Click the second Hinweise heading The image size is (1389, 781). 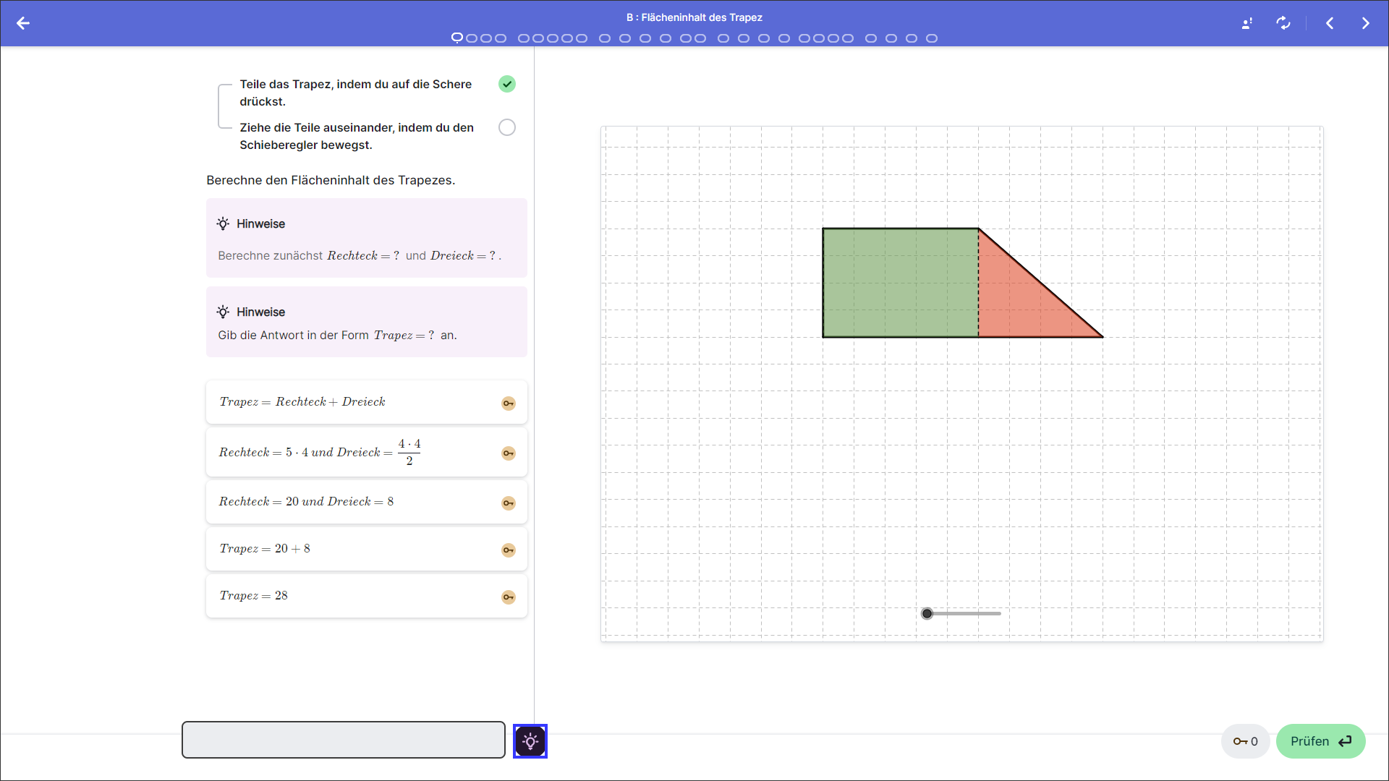[x=251, y=312]
